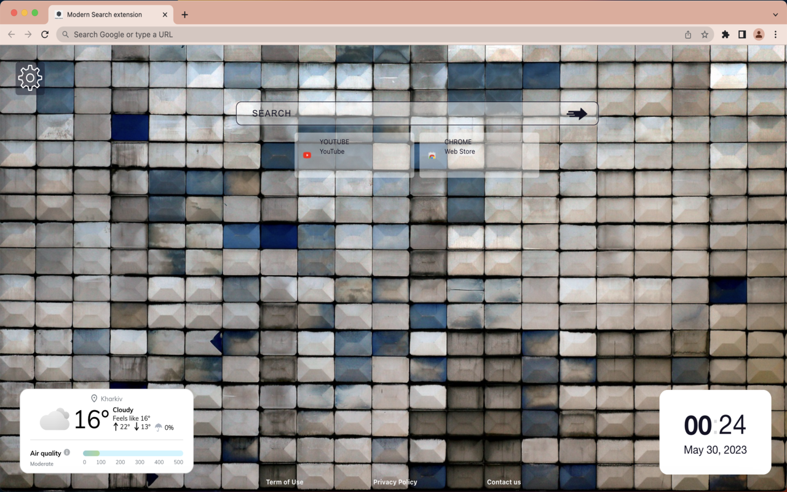This screenshot has height=492, width=787.
Task: Select the Modern Search extension tab
Action: pos(111,14)
